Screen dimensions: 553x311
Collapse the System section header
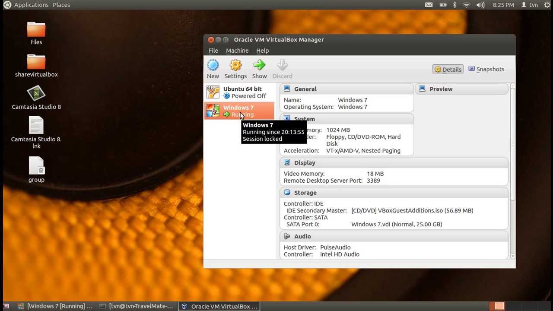(346, 118)
